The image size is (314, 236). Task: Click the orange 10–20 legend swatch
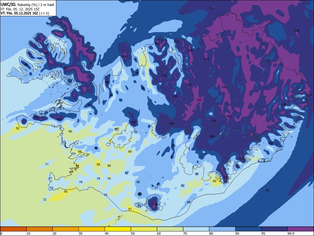click(40, 229)
